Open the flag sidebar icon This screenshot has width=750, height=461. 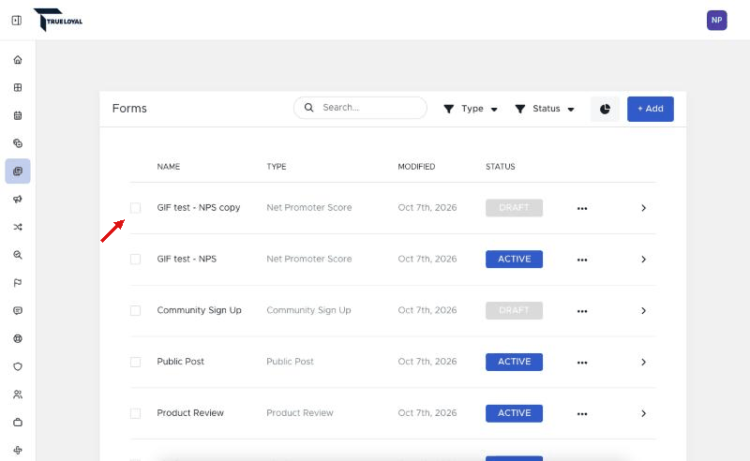point(18,283)
